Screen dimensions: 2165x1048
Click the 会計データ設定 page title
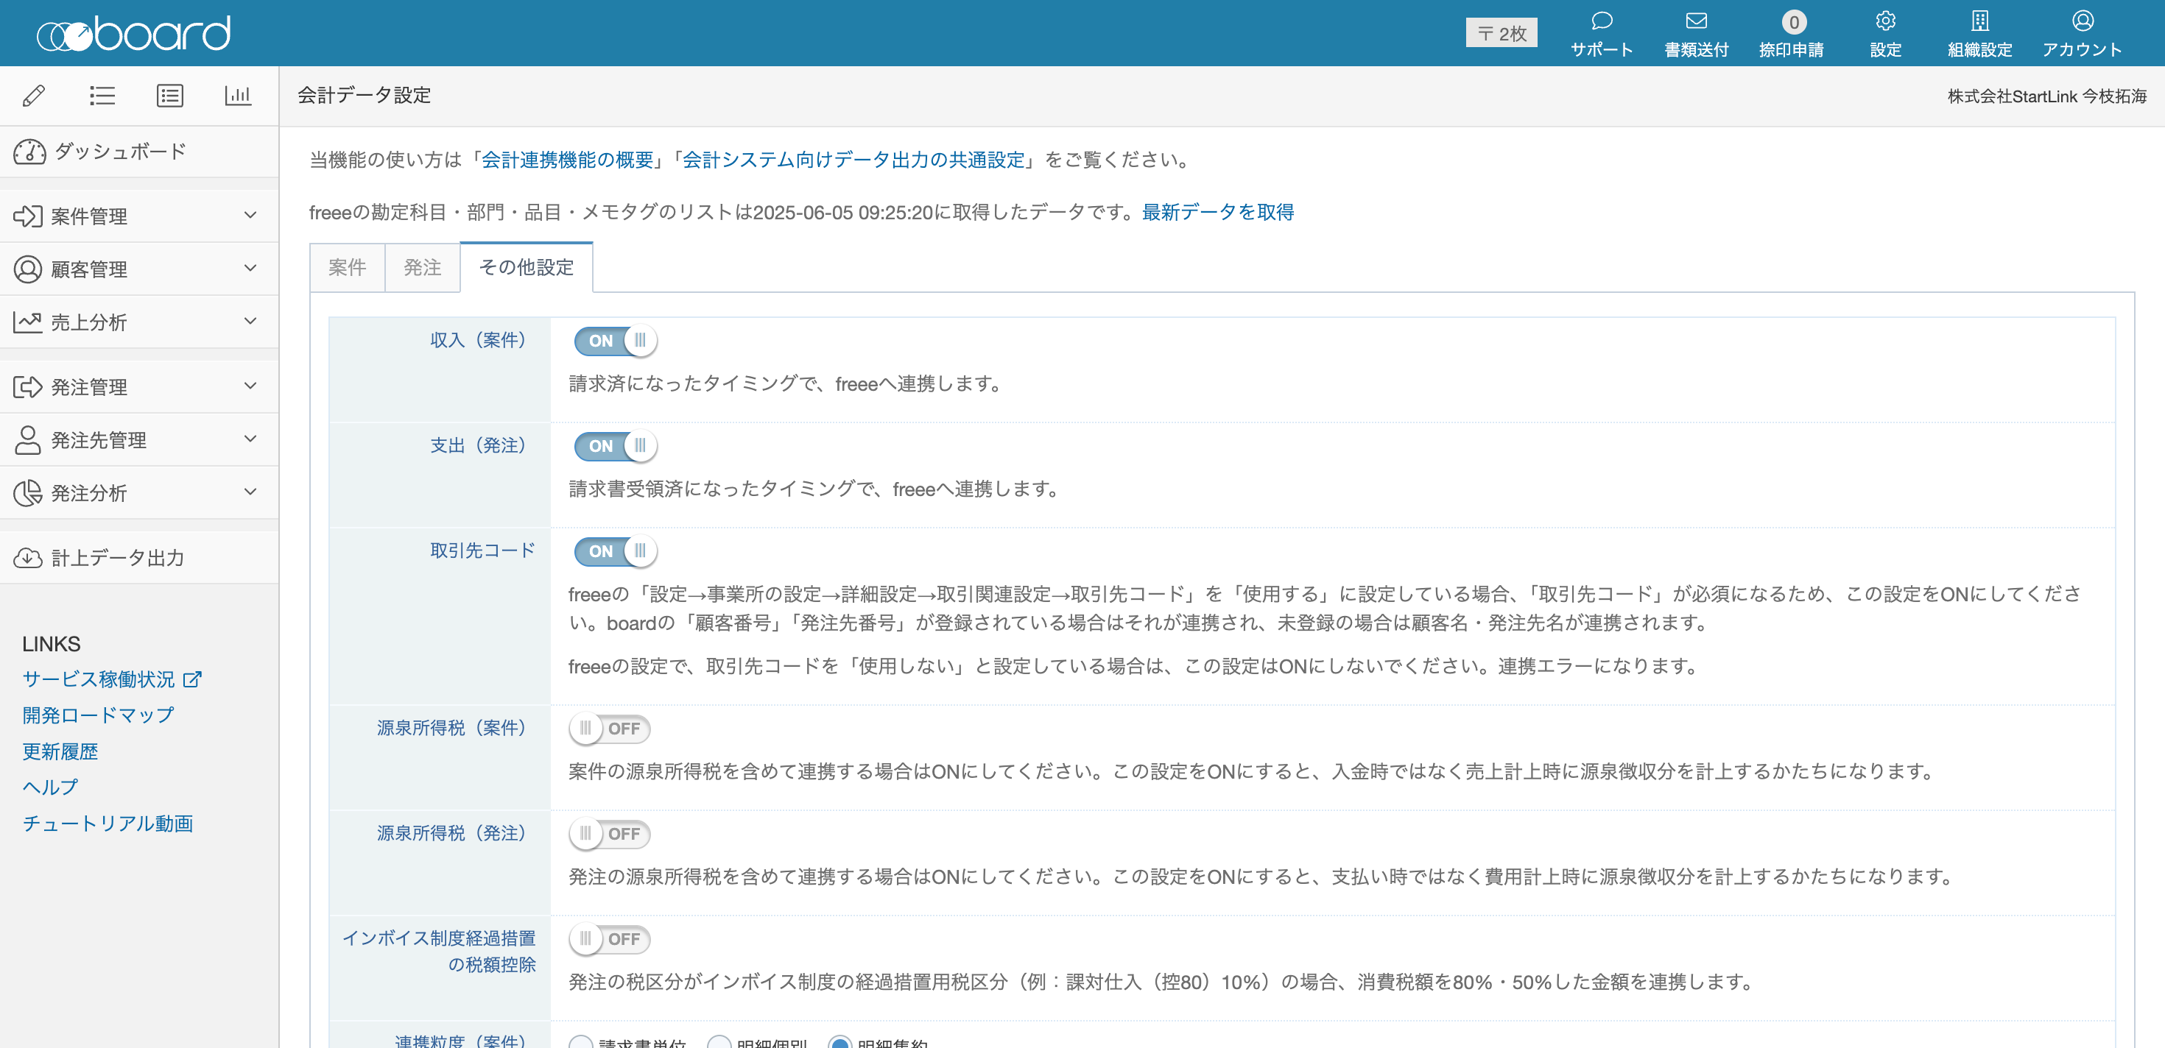(x=364, y=96)
